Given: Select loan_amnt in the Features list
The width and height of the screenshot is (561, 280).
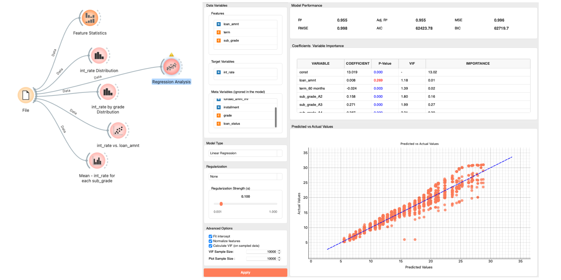Looking at the screenshot, I should pos(231,24).
